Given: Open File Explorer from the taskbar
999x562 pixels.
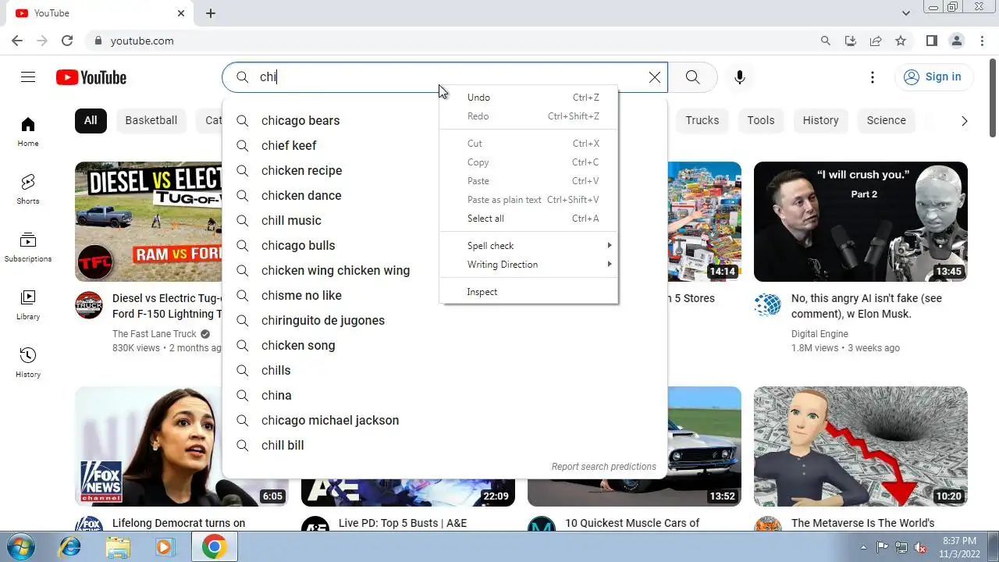Looking at the screenshot, I should pos(118,547).
